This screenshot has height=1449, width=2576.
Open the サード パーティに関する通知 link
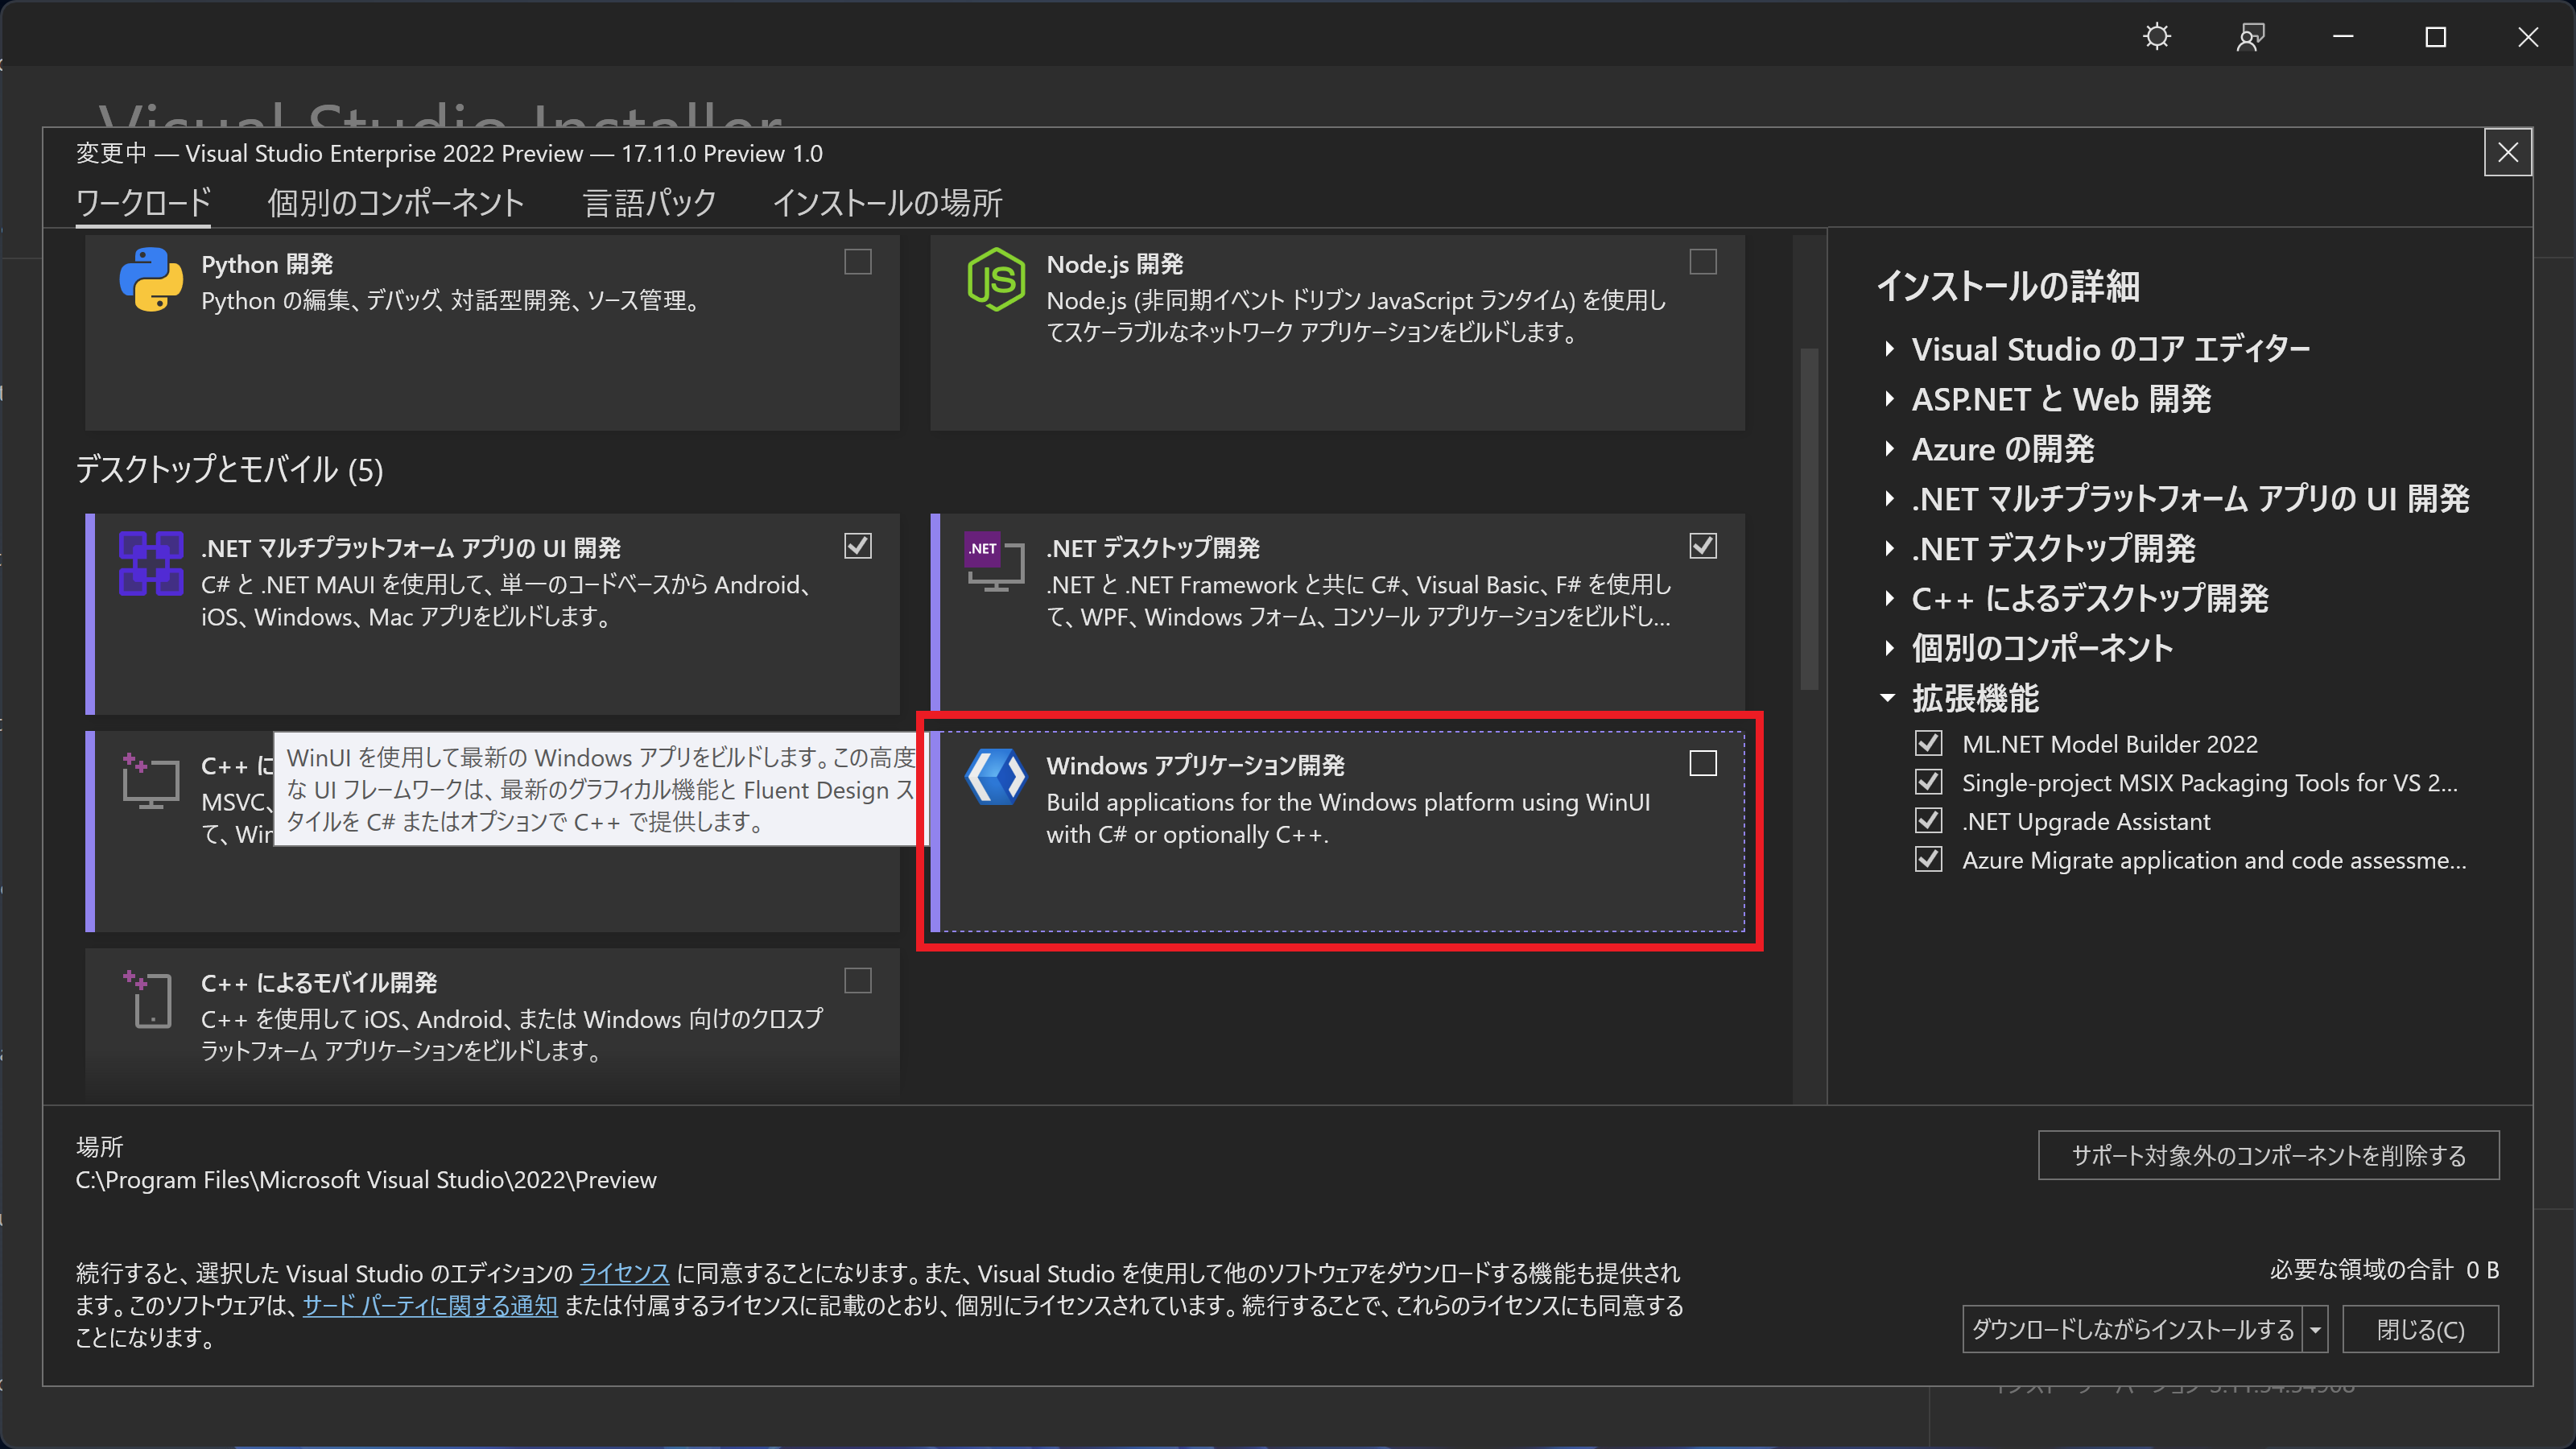point(430,1306)
